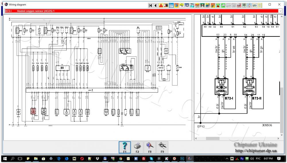287x163 pixels.
Task: Open the red warning triangle toolbar icon
Action: pyautogui.click(x=161, y=5)
